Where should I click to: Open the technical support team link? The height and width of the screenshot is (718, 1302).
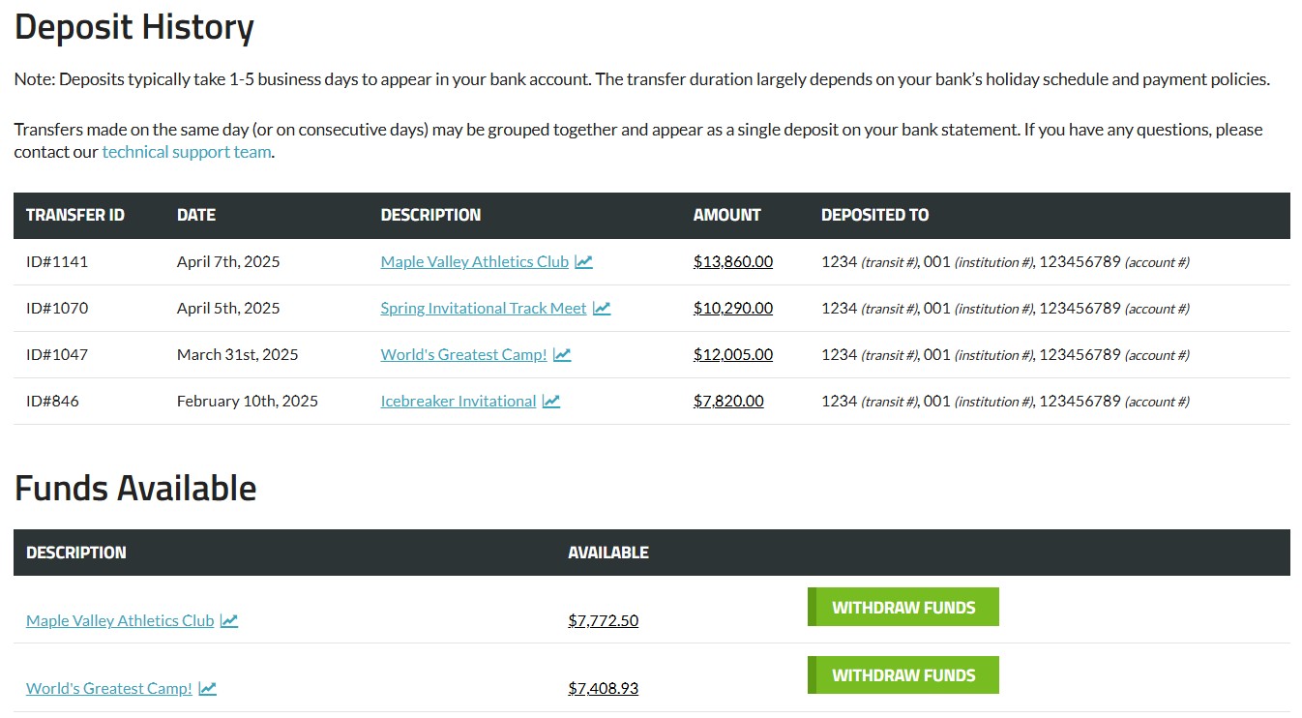(x=187, y=152)
